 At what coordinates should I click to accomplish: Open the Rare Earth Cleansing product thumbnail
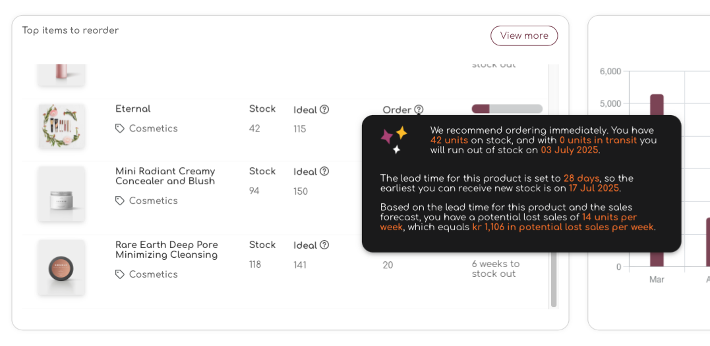point(61,268)
